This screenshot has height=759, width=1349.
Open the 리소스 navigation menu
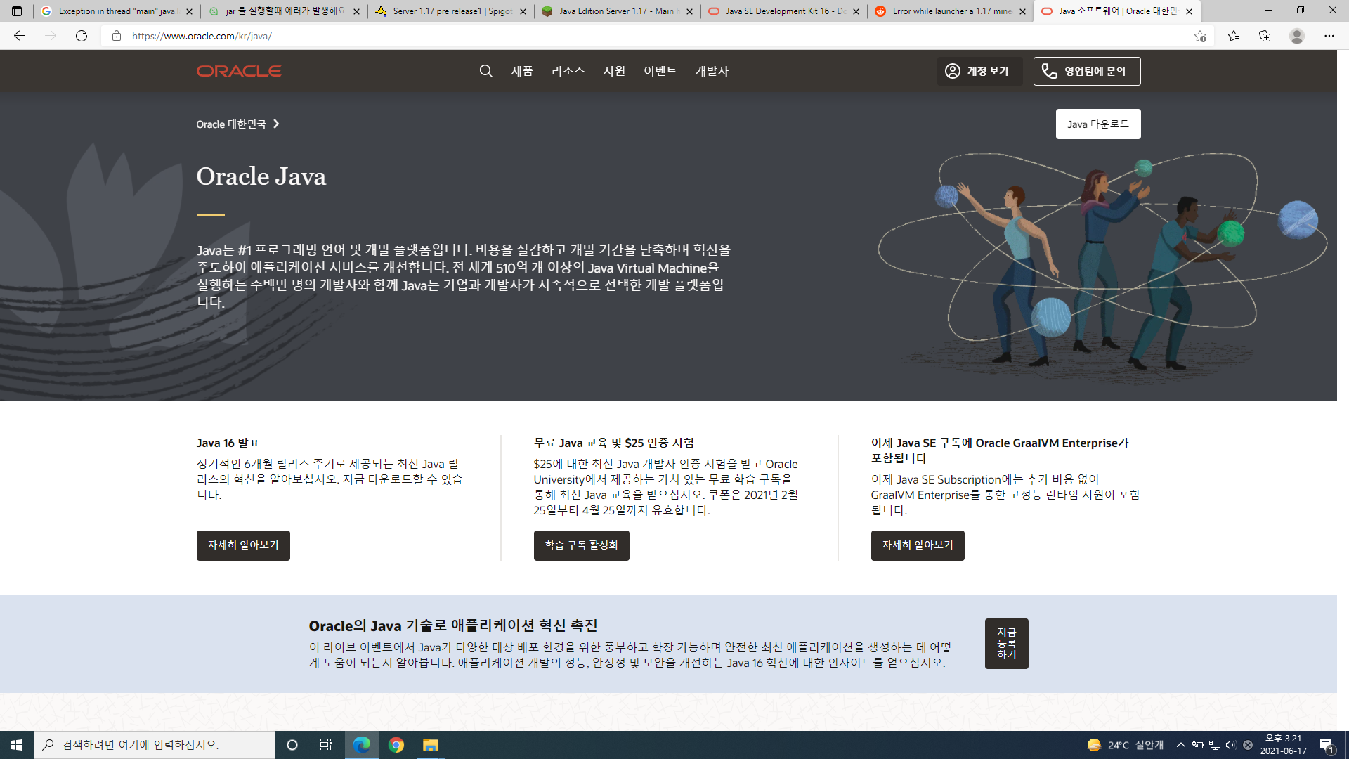(x=568, y=71)
